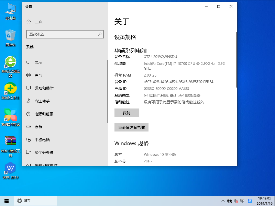Click the 设置 gear taskbar button

tap(35, 201)
